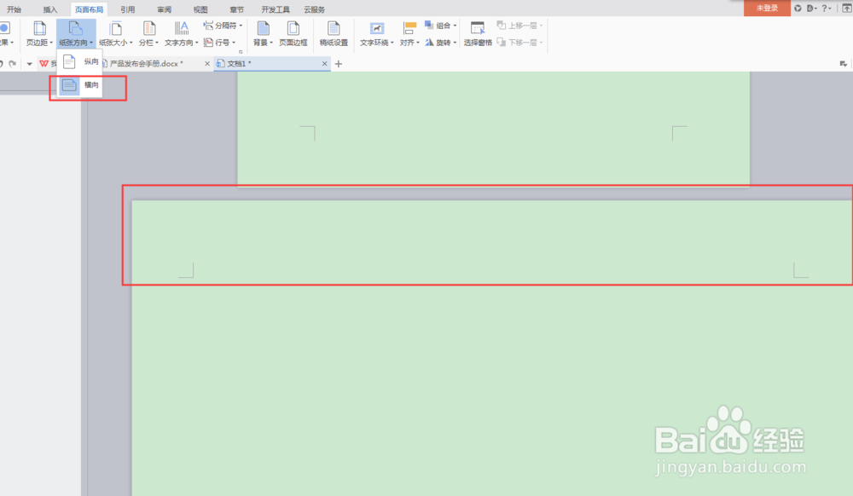The width and height of the screenshot is (853, 496).
Task: Open 稿纸设置 manuscript paper settings
Action: coord(334,33)
